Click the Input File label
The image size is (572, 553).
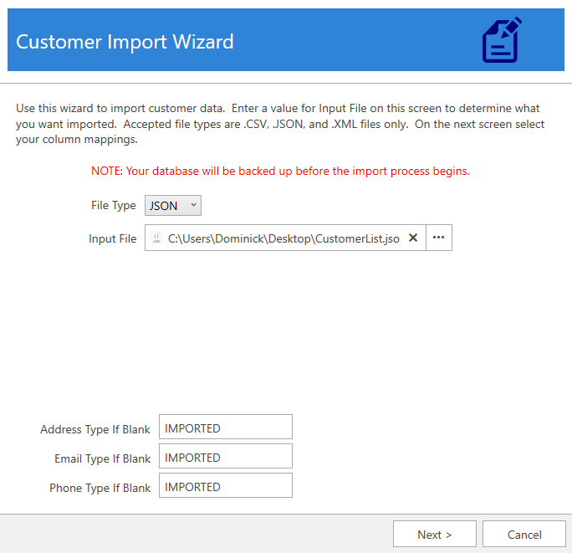click(x=112, y=239)
